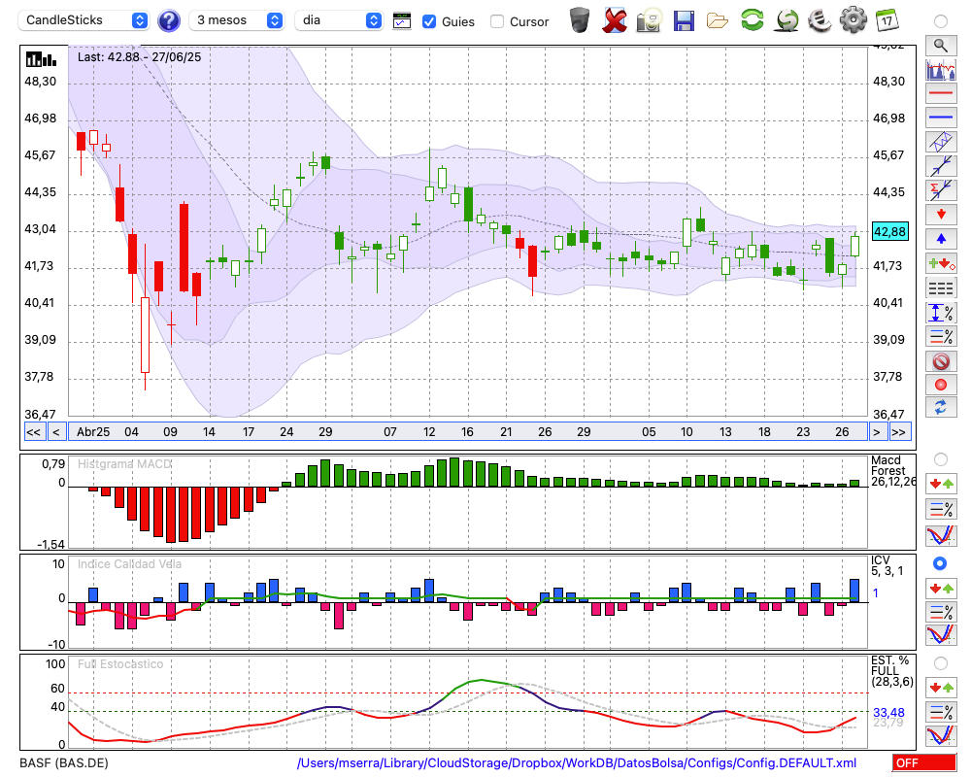The image size is (971, 777).
Task: Click the stochastic value 33,48
Action: tap(888, 713)
